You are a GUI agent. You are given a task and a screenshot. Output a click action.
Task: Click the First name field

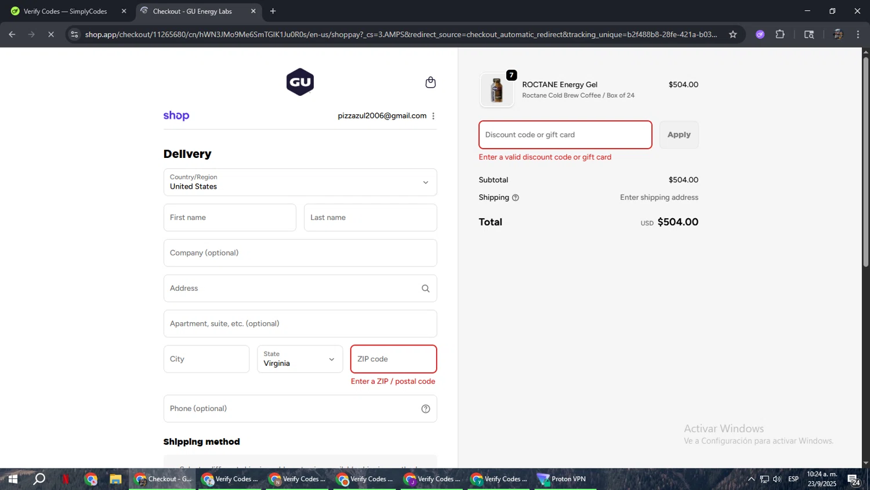tap(230, 218)
